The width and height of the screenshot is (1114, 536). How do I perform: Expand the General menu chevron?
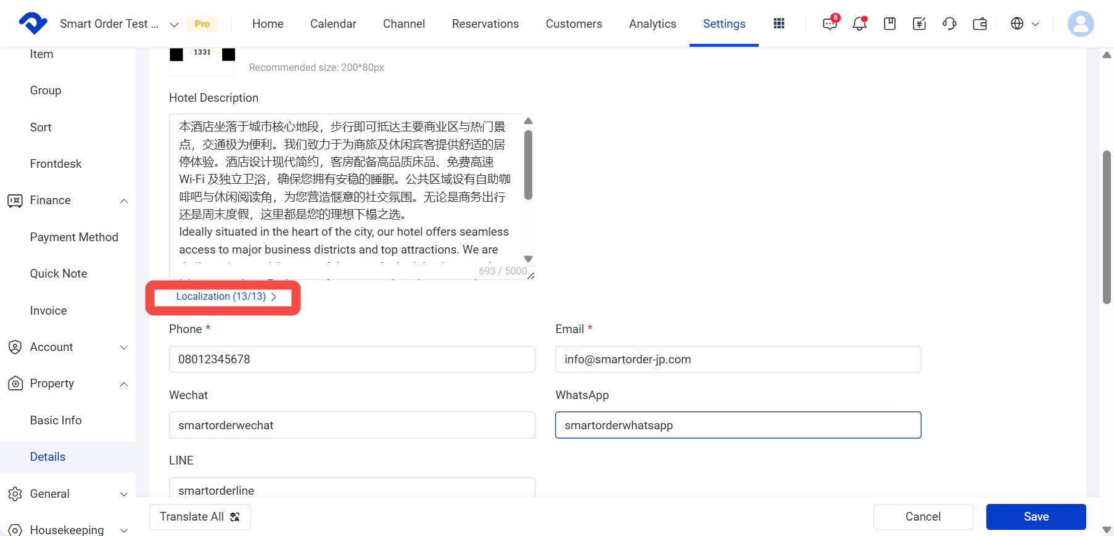tap(124, 494)
